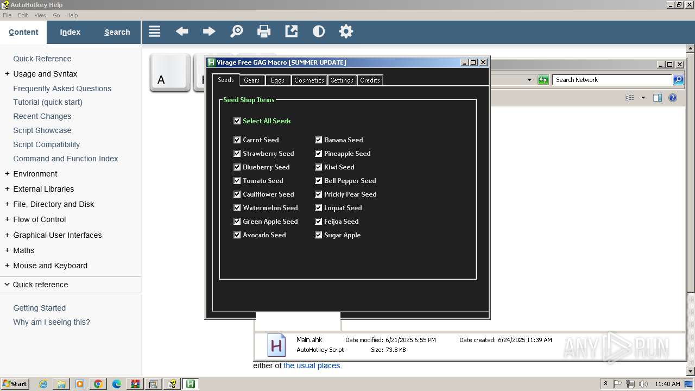
Task: Toggle Strawberry Seed checkbox
Action: tap(237, 154)
